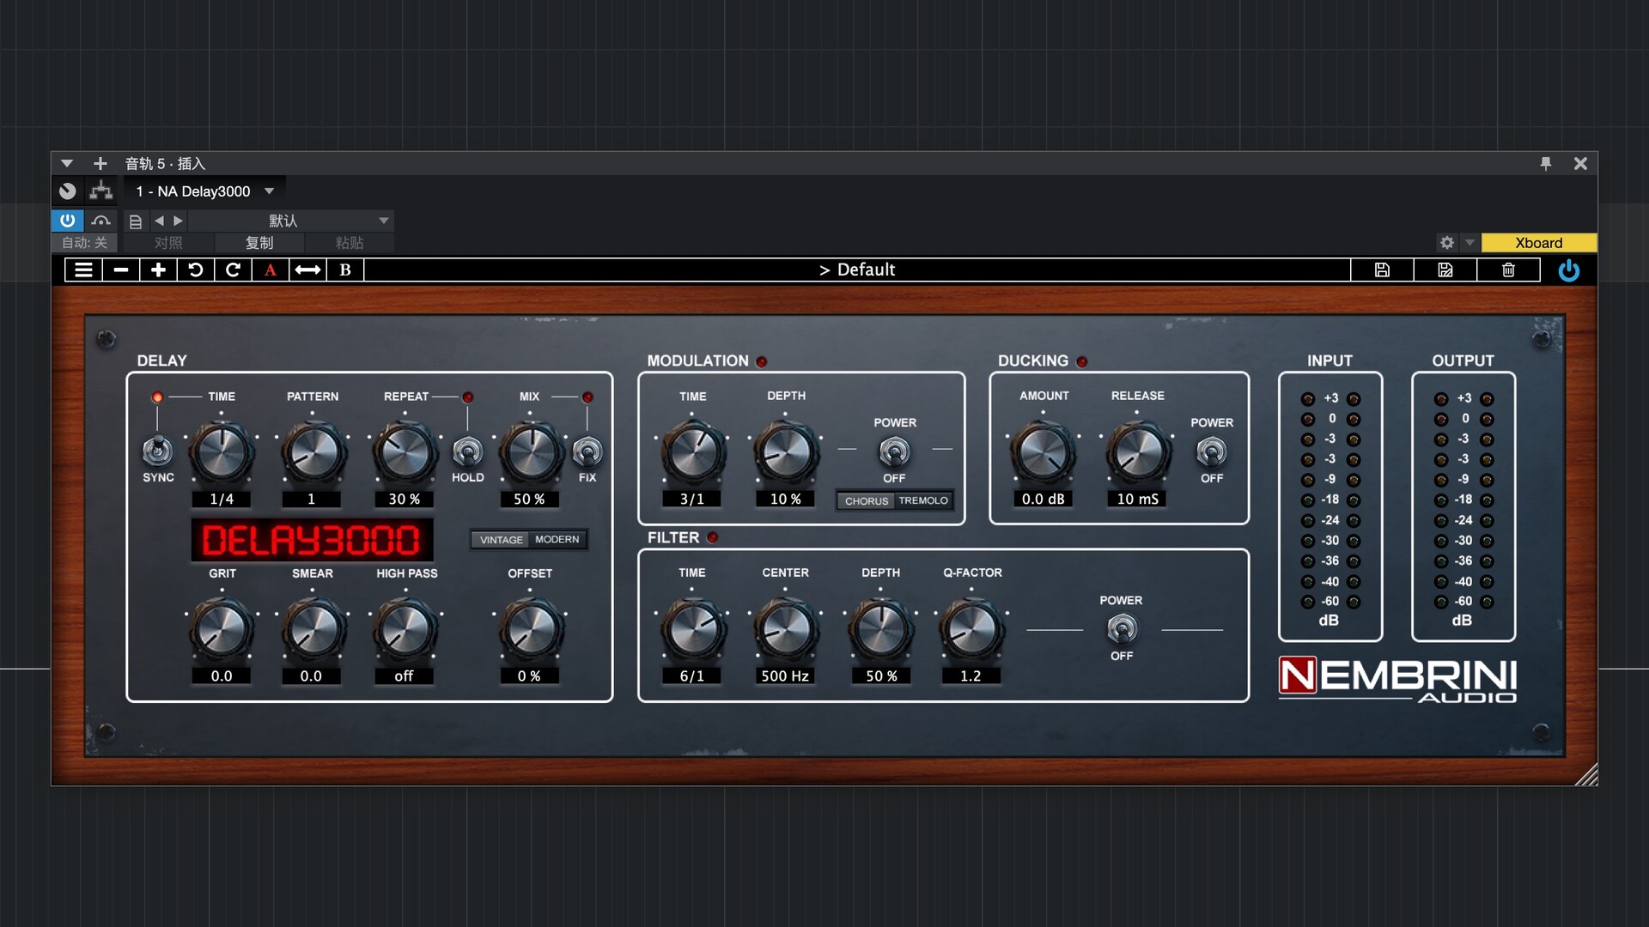Click the minus zoom-out toolbar icon

[x=121, y=270]
